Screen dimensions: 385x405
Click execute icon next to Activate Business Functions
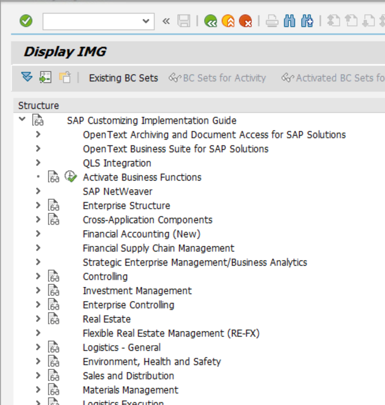point(70,177)
